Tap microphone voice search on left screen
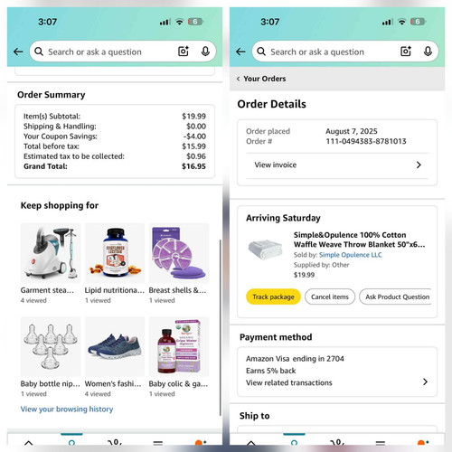452x452 pixels. click(205, 52)
